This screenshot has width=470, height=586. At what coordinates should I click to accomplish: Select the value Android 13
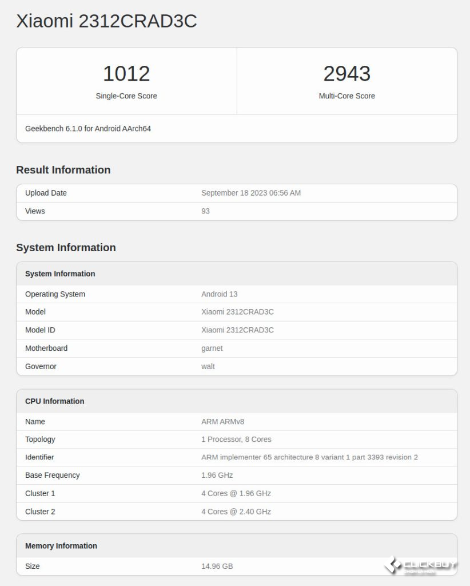coord(220,294)
